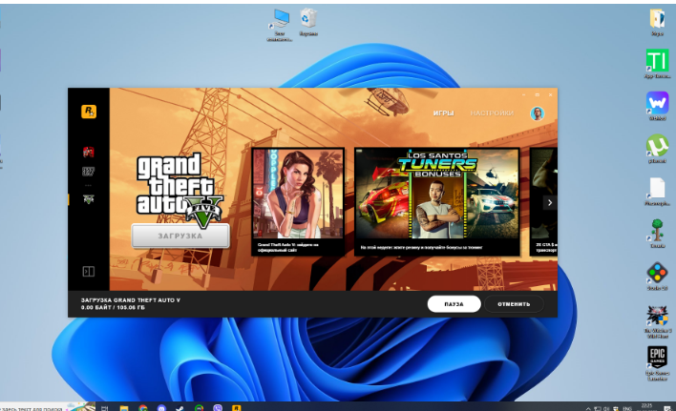
Task: Click the ENG language indicator
Action: pos(627,408)
